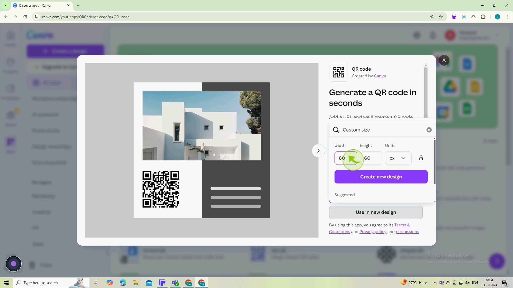513x288 pixels.
Task: Open the page zoom indicator icon
Action: point(432,17)
